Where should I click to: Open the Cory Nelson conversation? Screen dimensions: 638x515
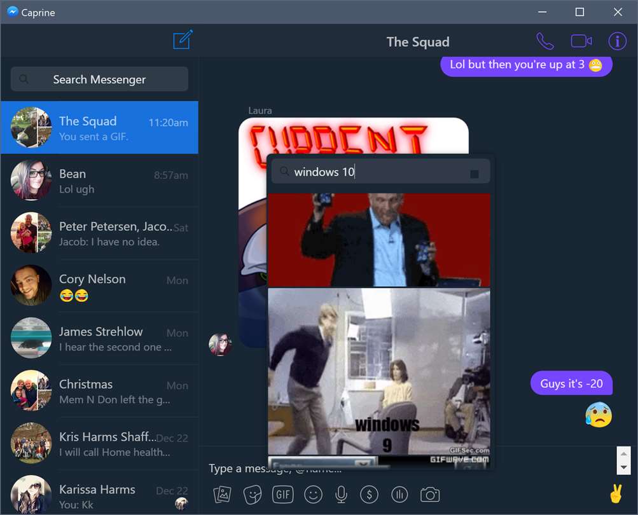point(99,285)
